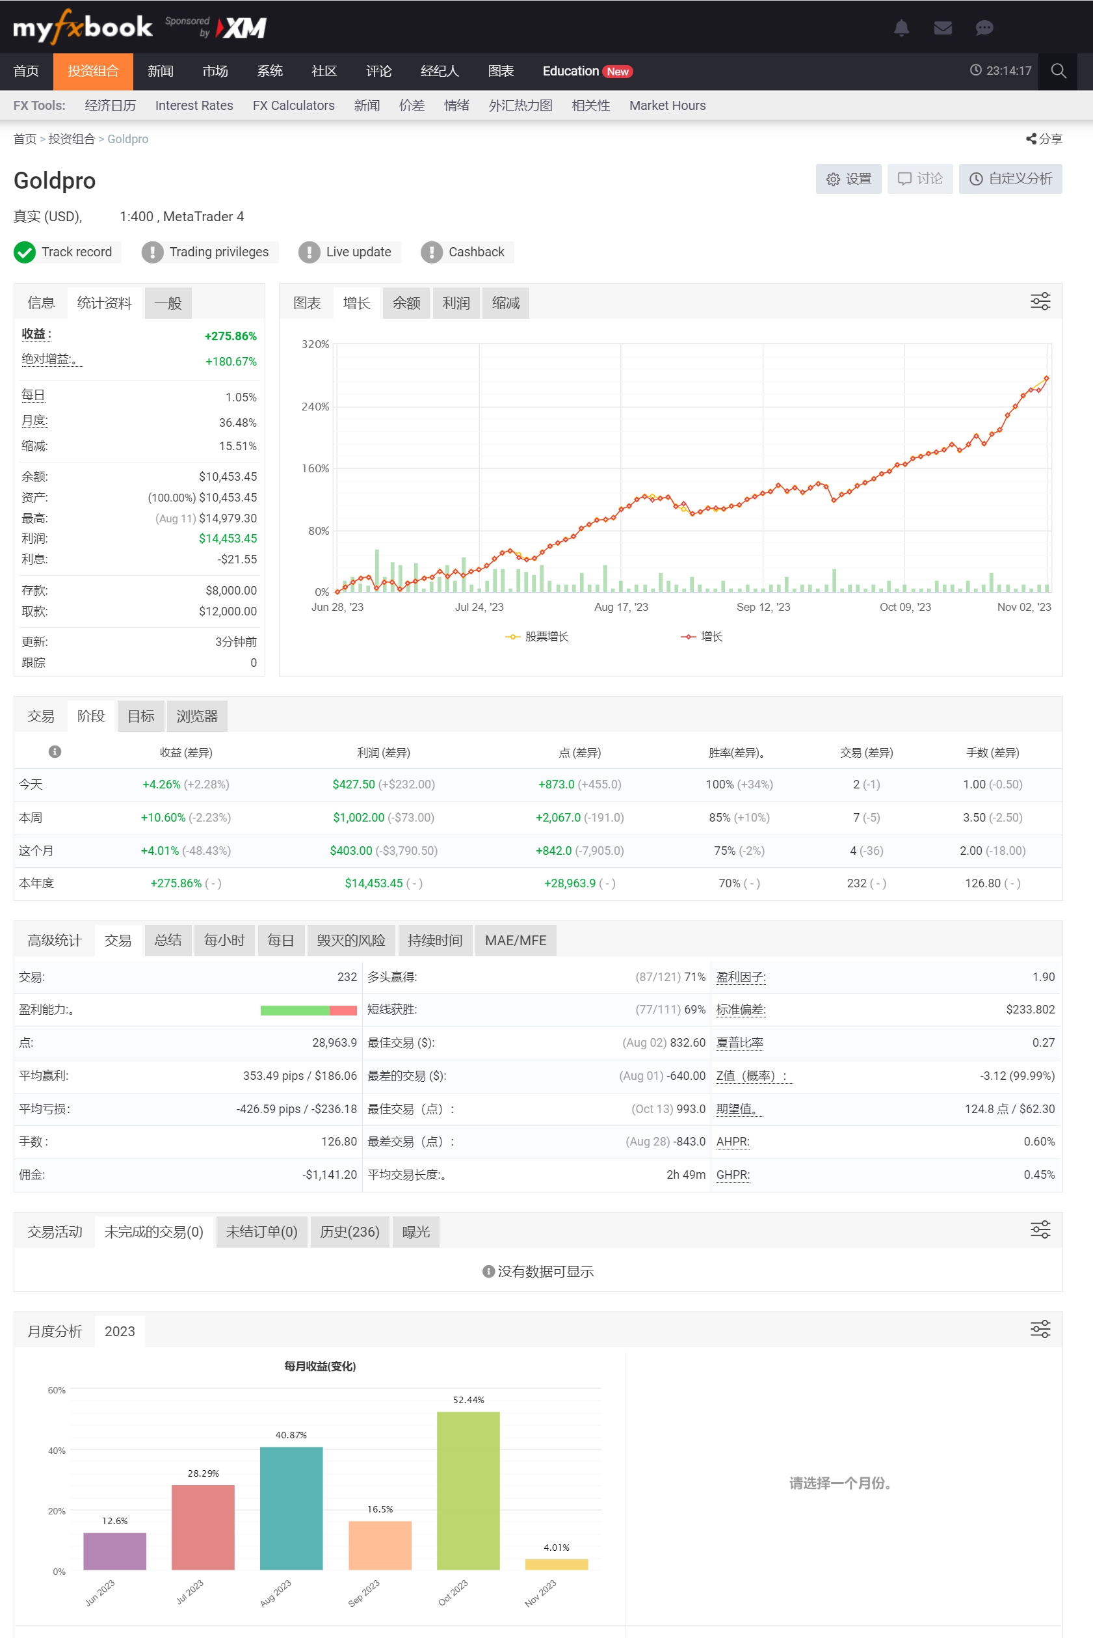Click the 夏普比率 label link
This screenshot has height=1638, width=1093.
coord(739,1043)
